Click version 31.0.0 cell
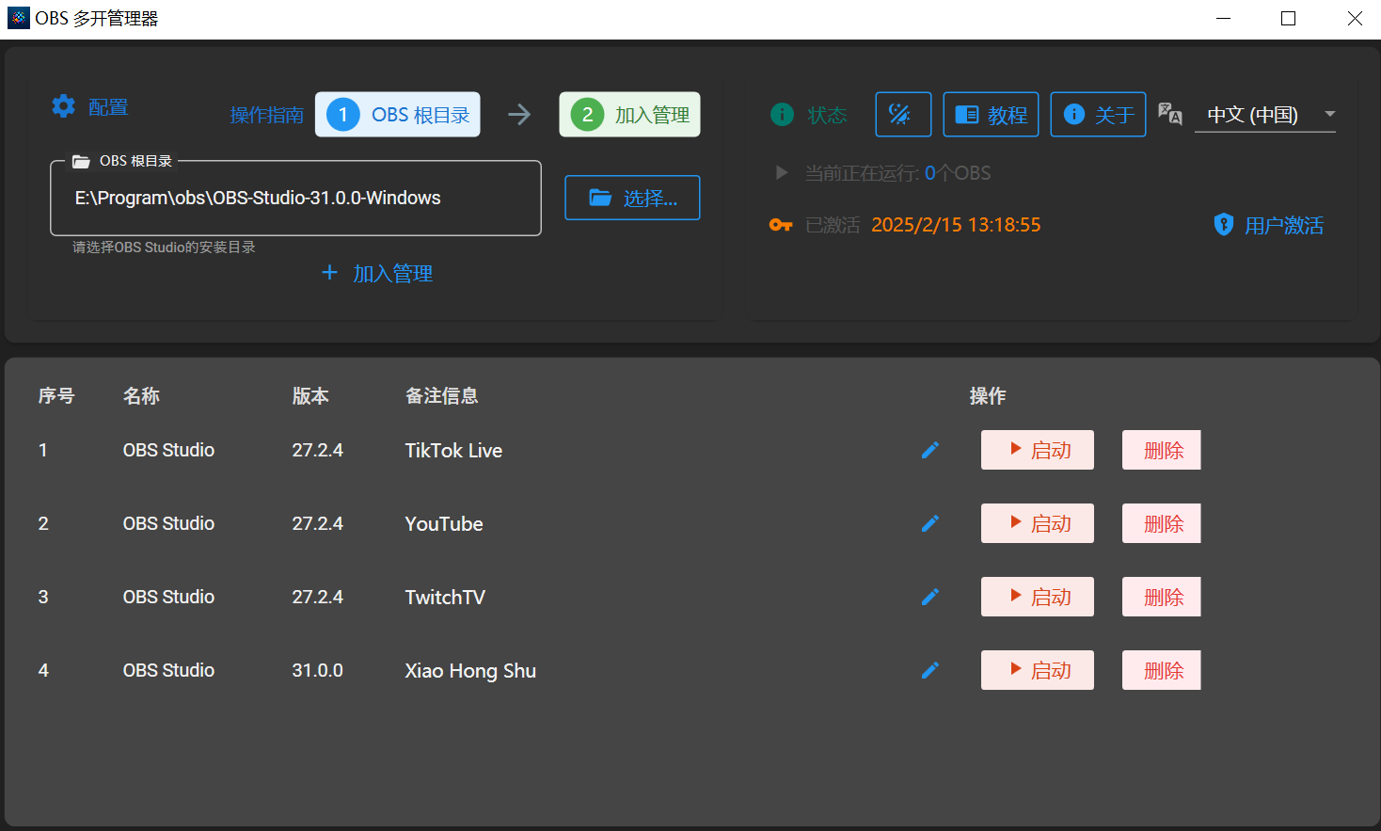The width and height of the screenshot is (1381, 831). [x=317, y=670]
